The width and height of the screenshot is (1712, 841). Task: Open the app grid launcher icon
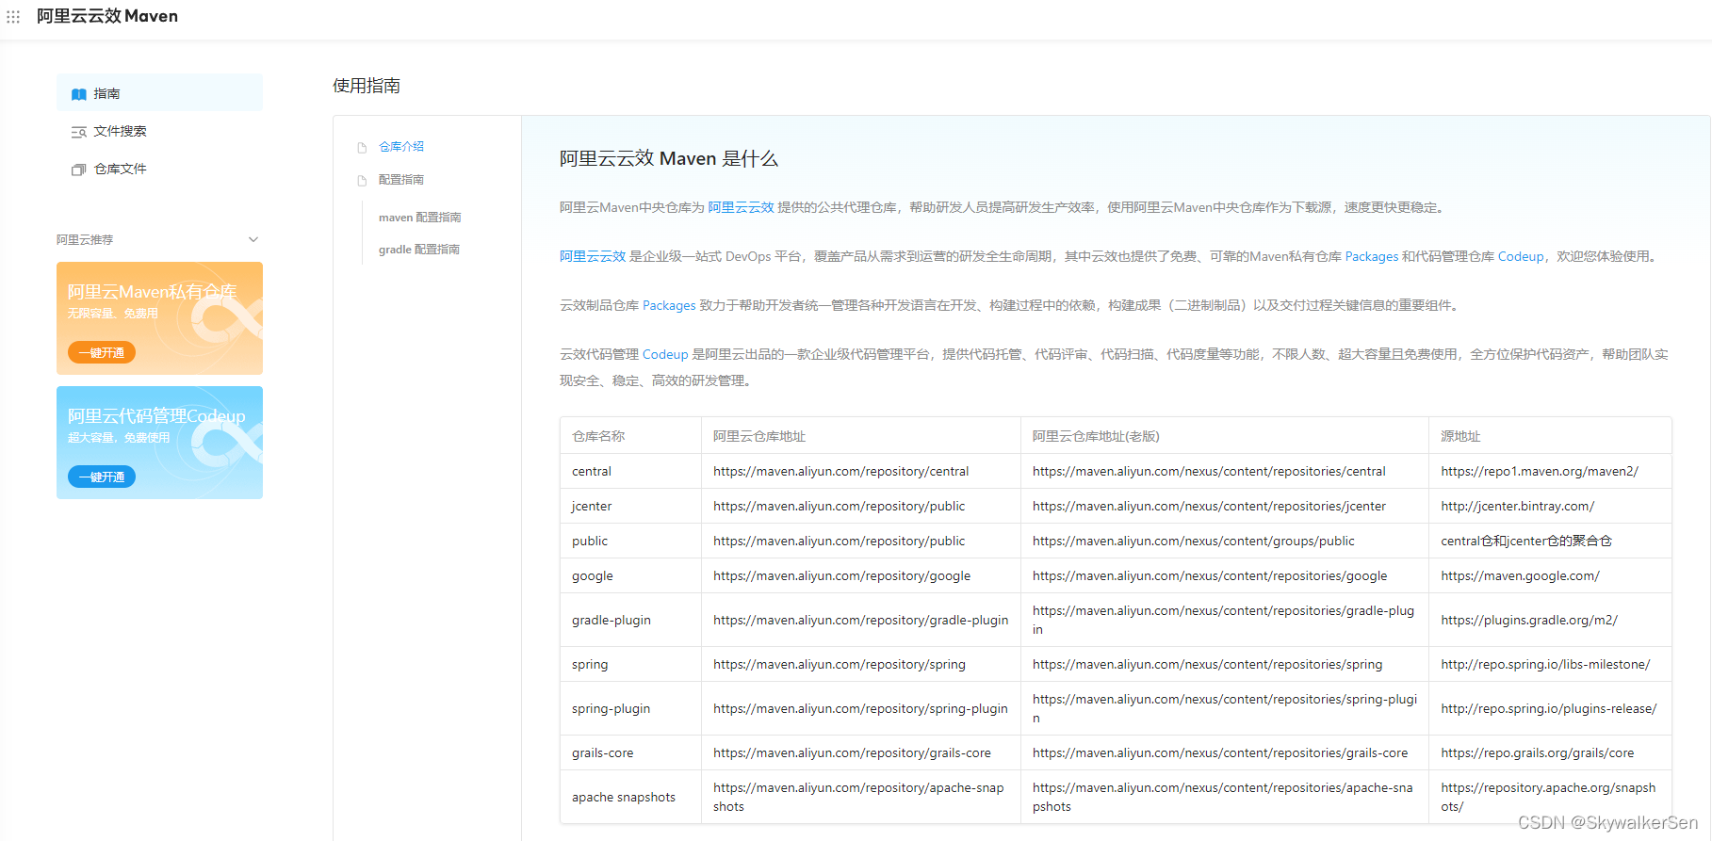(13, 17)
